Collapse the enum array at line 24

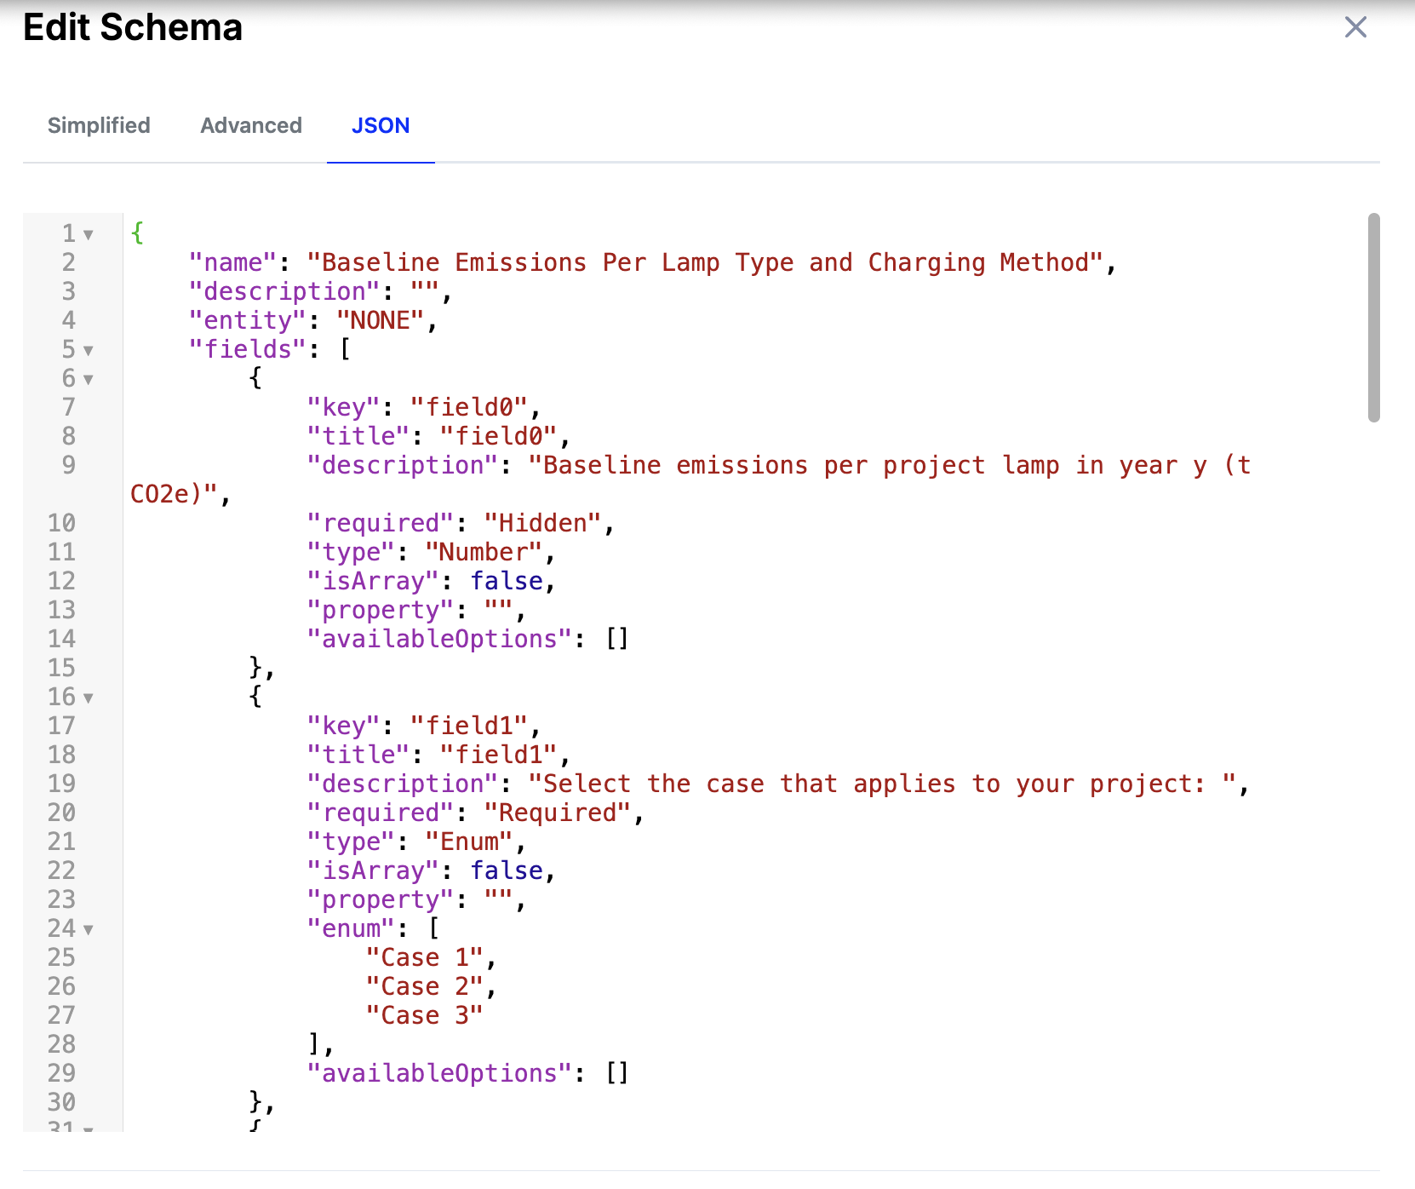tap(89, 929)
